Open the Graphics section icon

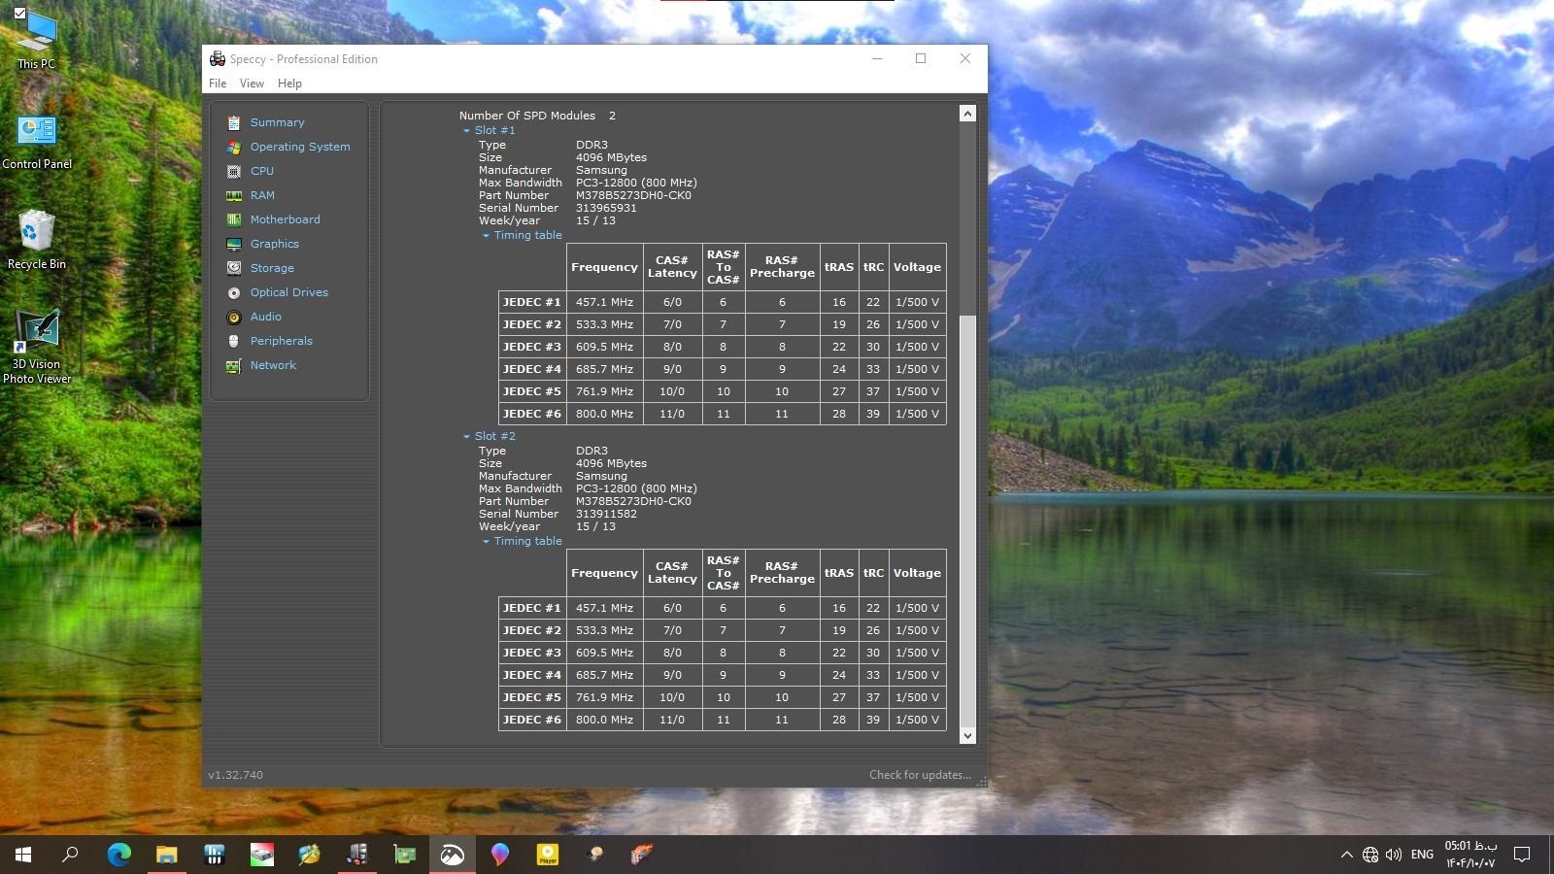point(234,244)
